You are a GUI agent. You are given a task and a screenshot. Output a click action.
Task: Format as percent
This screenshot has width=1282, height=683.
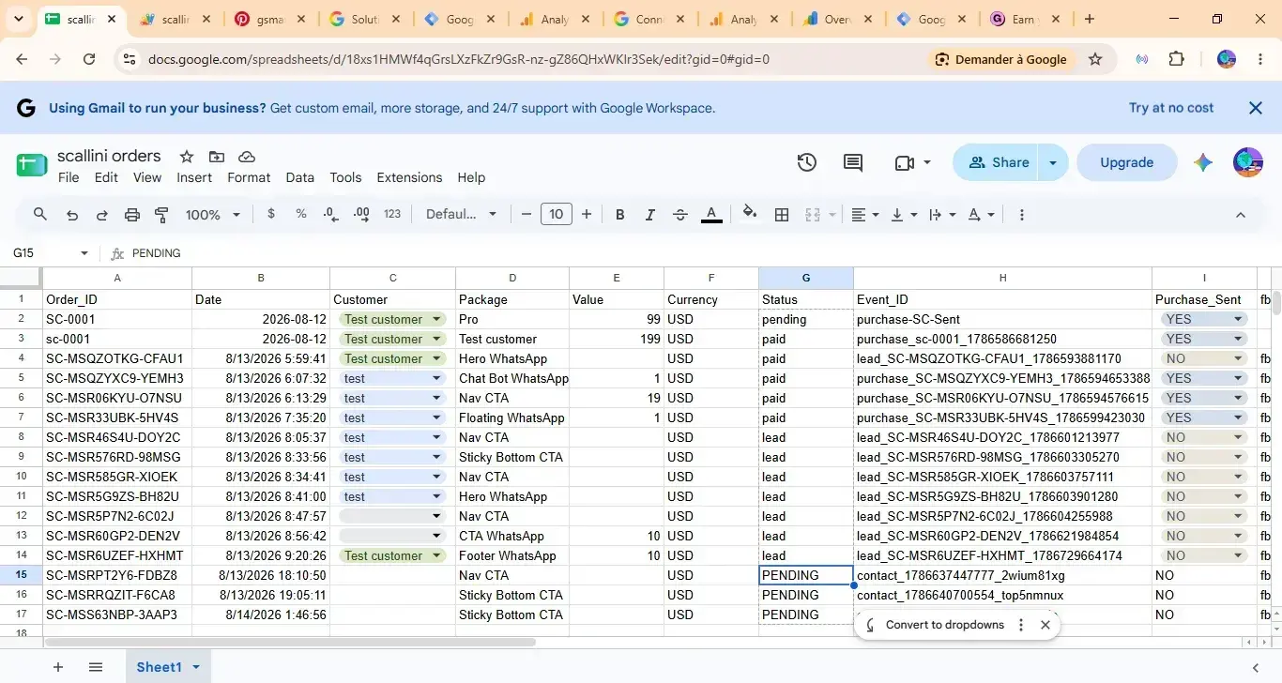[301, 215]
